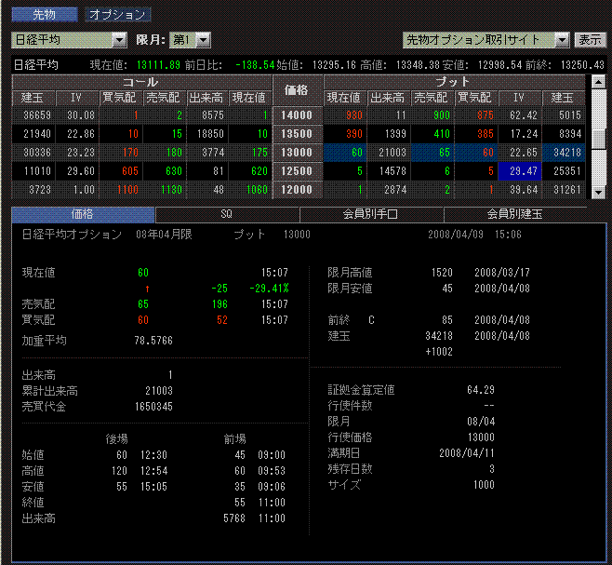Select the 12000 strike price button
Screen dimensions: 612x565
click(x=298, y=190)
